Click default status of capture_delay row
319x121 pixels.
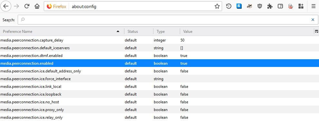point(130,40)
